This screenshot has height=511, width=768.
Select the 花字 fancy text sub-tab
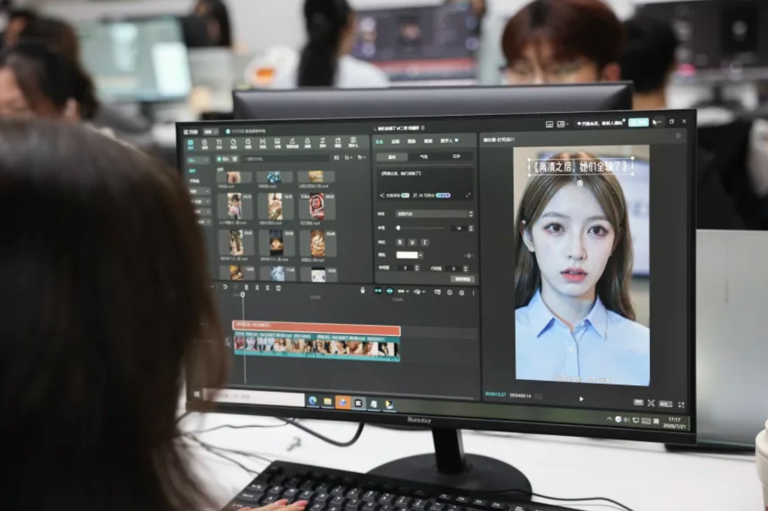tap(456, 157)
